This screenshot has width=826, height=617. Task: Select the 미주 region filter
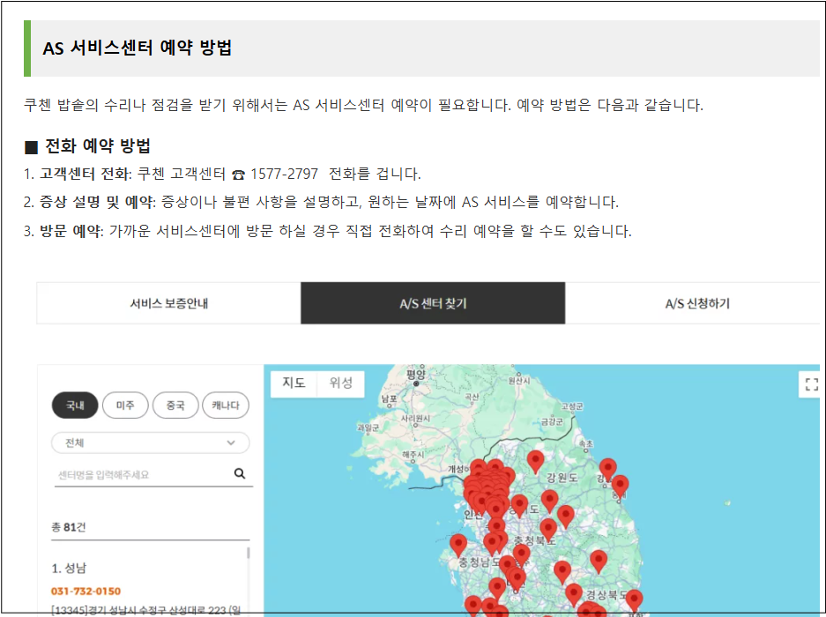pos(125,405)
